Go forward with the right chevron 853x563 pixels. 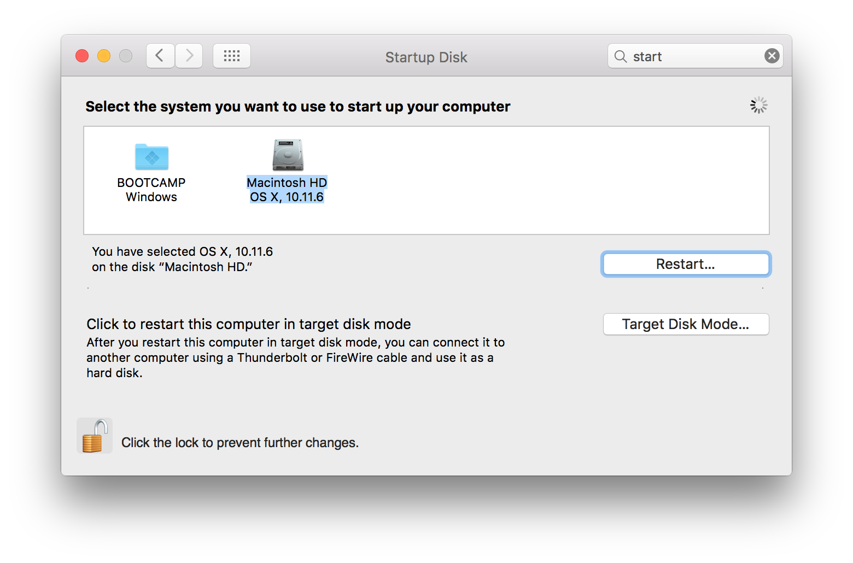(x=189, y=56)
